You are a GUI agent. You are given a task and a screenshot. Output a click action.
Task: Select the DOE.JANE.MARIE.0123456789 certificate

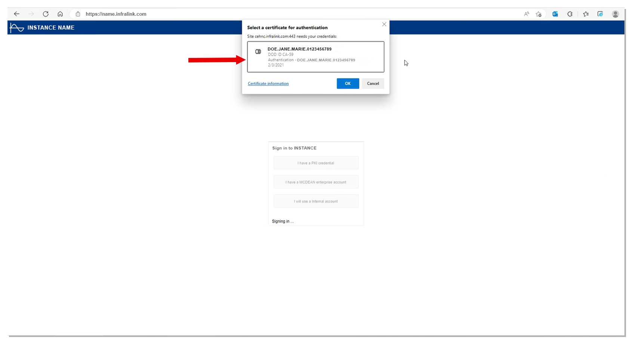coord(315,57)
